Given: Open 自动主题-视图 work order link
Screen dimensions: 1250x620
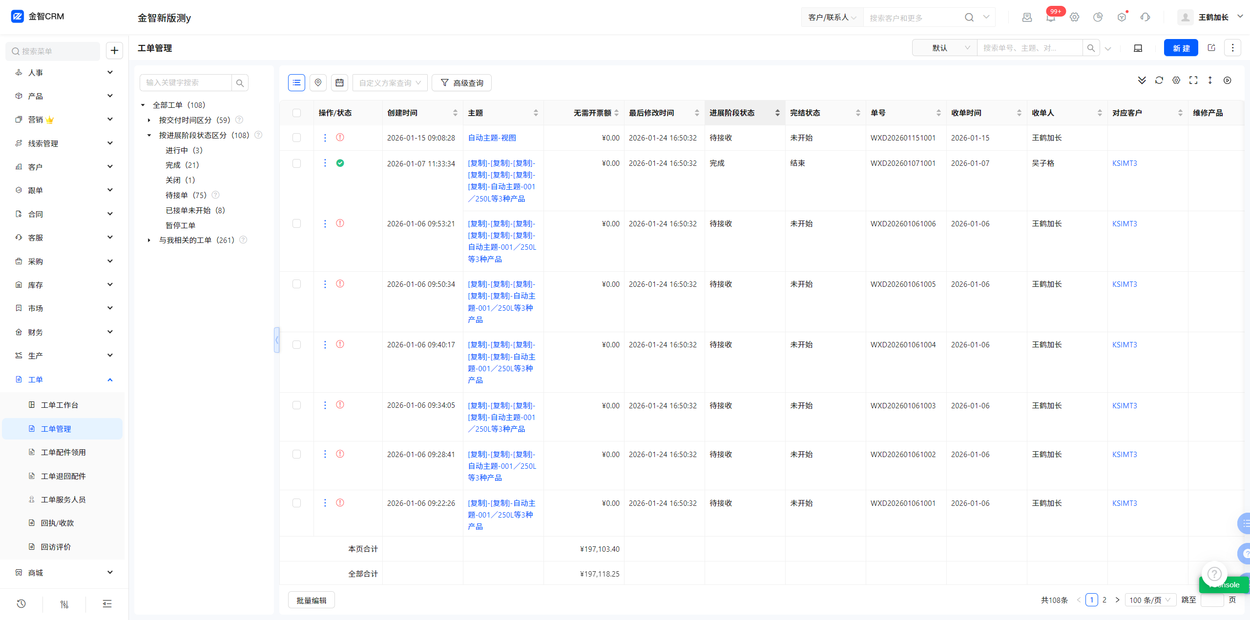Looking at the screenshot, I should 492,138.
